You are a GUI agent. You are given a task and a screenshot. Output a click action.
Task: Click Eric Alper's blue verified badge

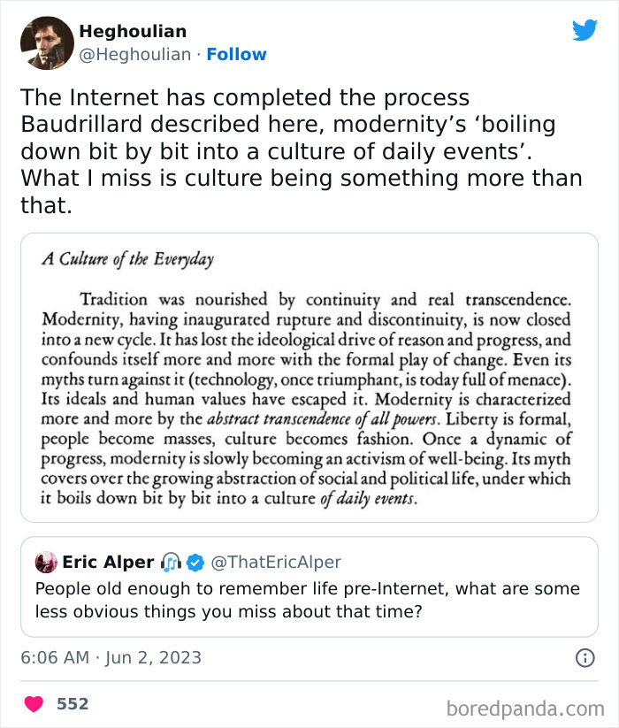196,563
